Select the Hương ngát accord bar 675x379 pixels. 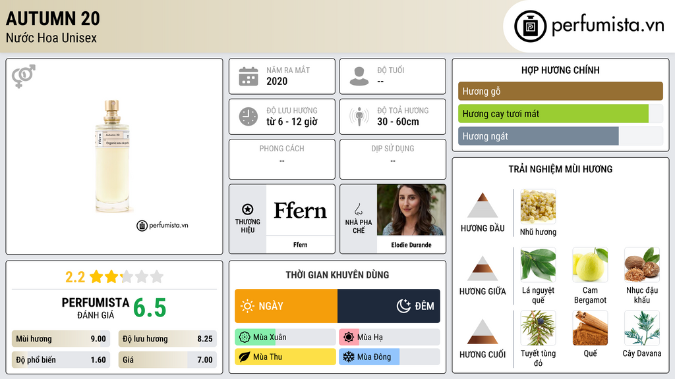click(560, 136)
